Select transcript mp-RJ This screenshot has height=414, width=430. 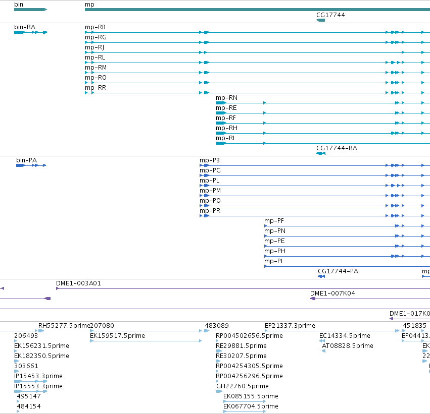coord(257,52)
